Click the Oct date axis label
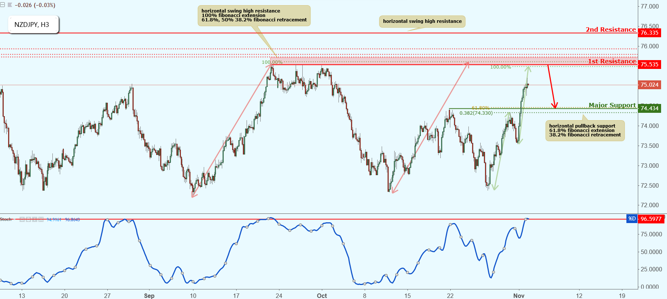 tap(322, 295)
